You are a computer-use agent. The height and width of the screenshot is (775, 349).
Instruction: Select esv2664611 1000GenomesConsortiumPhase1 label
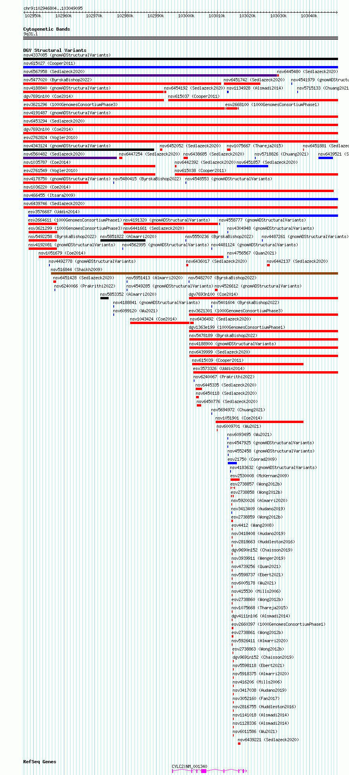[75, 220]
